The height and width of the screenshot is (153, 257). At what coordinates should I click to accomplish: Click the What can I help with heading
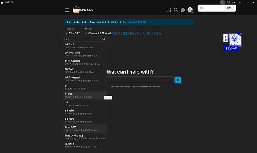(130, 72)
